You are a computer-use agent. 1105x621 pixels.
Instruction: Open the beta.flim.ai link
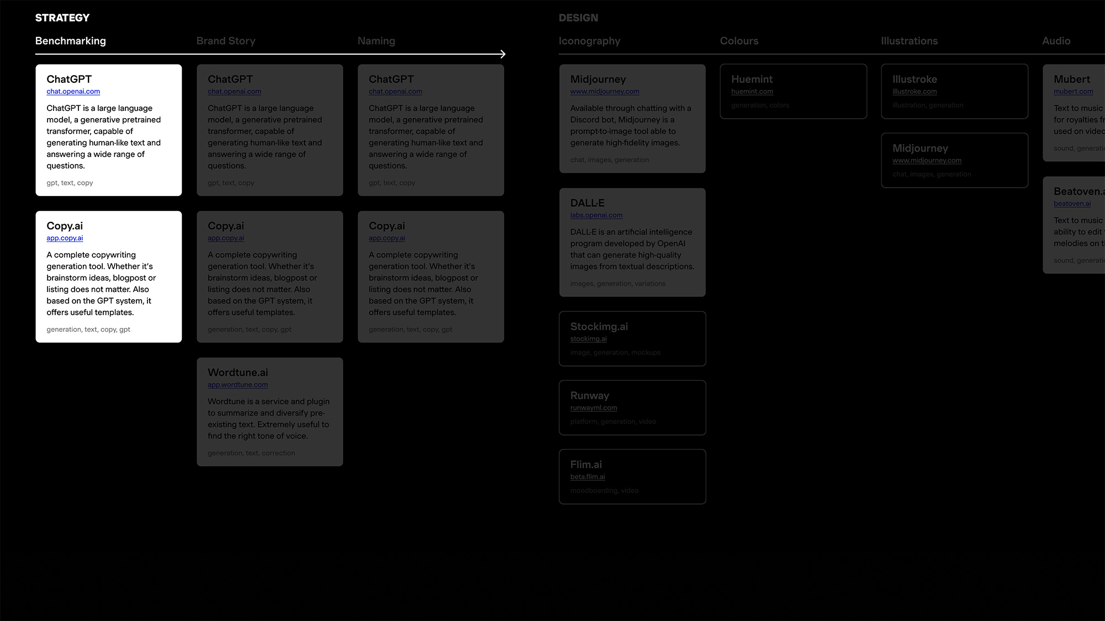point(587,477)
